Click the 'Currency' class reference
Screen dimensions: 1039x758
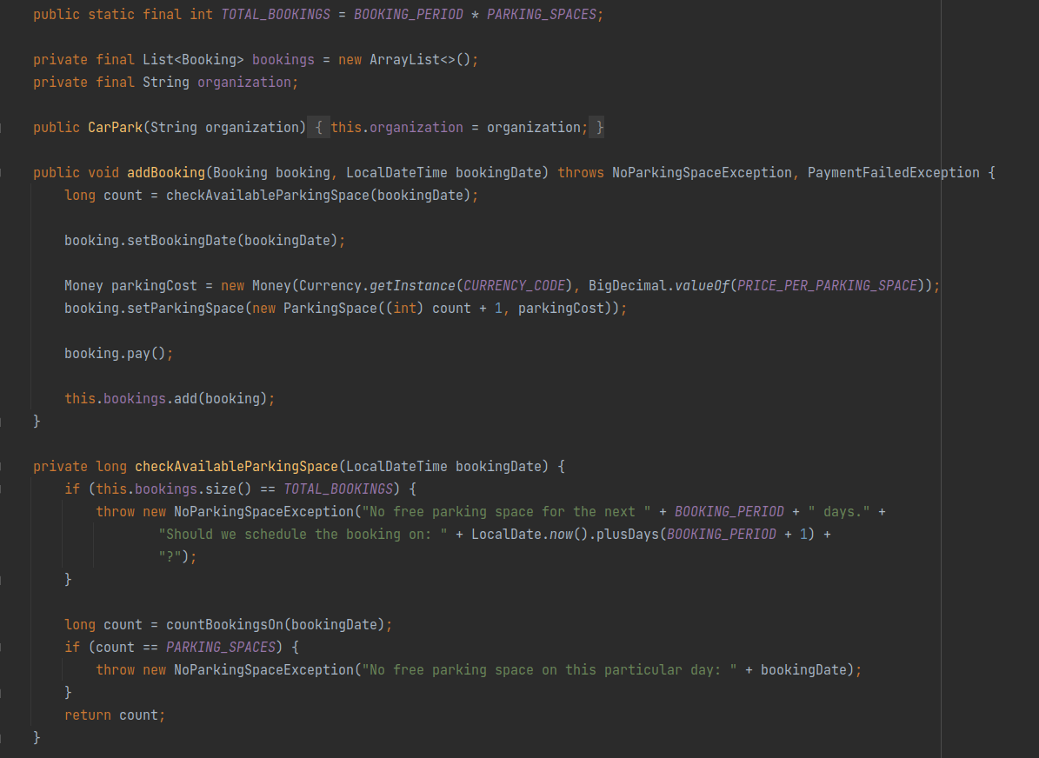coord(330,286)
